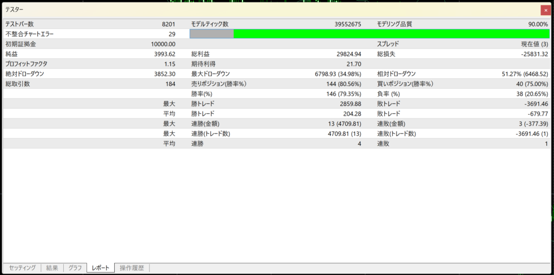Image resolution: width=554 pixels, height=275 pixels.
Task: Select the レポート tab
Action: (x=101, y=268)
